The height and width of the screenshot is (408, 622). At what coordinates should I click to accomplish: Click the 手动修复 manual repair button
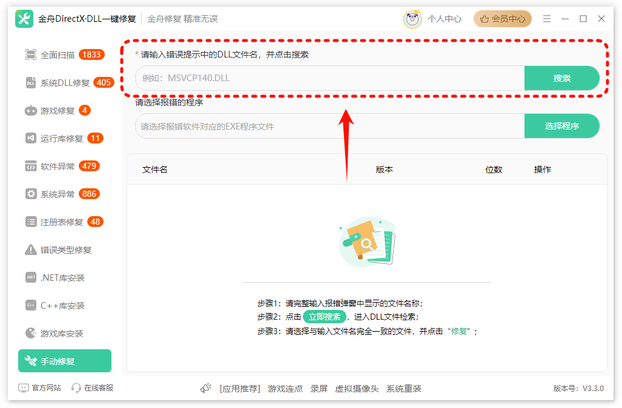point(65,361)
